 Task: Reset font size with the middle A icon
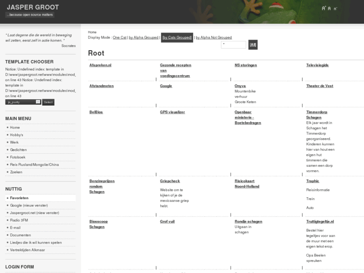coord(329,9)
